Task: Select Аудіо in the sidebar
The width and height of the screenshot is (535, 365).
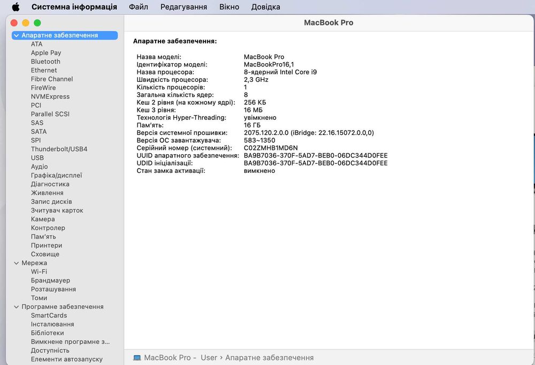Action: coord(39,166)
